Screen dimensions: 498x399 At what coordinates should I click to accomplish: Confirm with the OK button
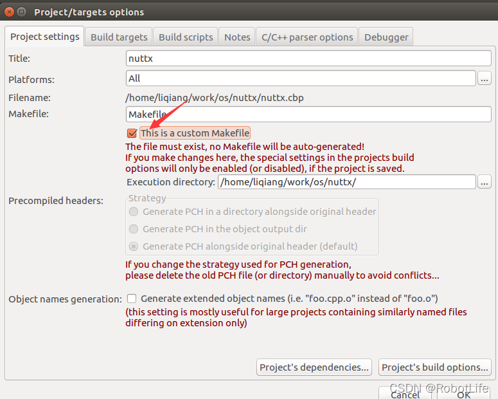coord(464,394)
